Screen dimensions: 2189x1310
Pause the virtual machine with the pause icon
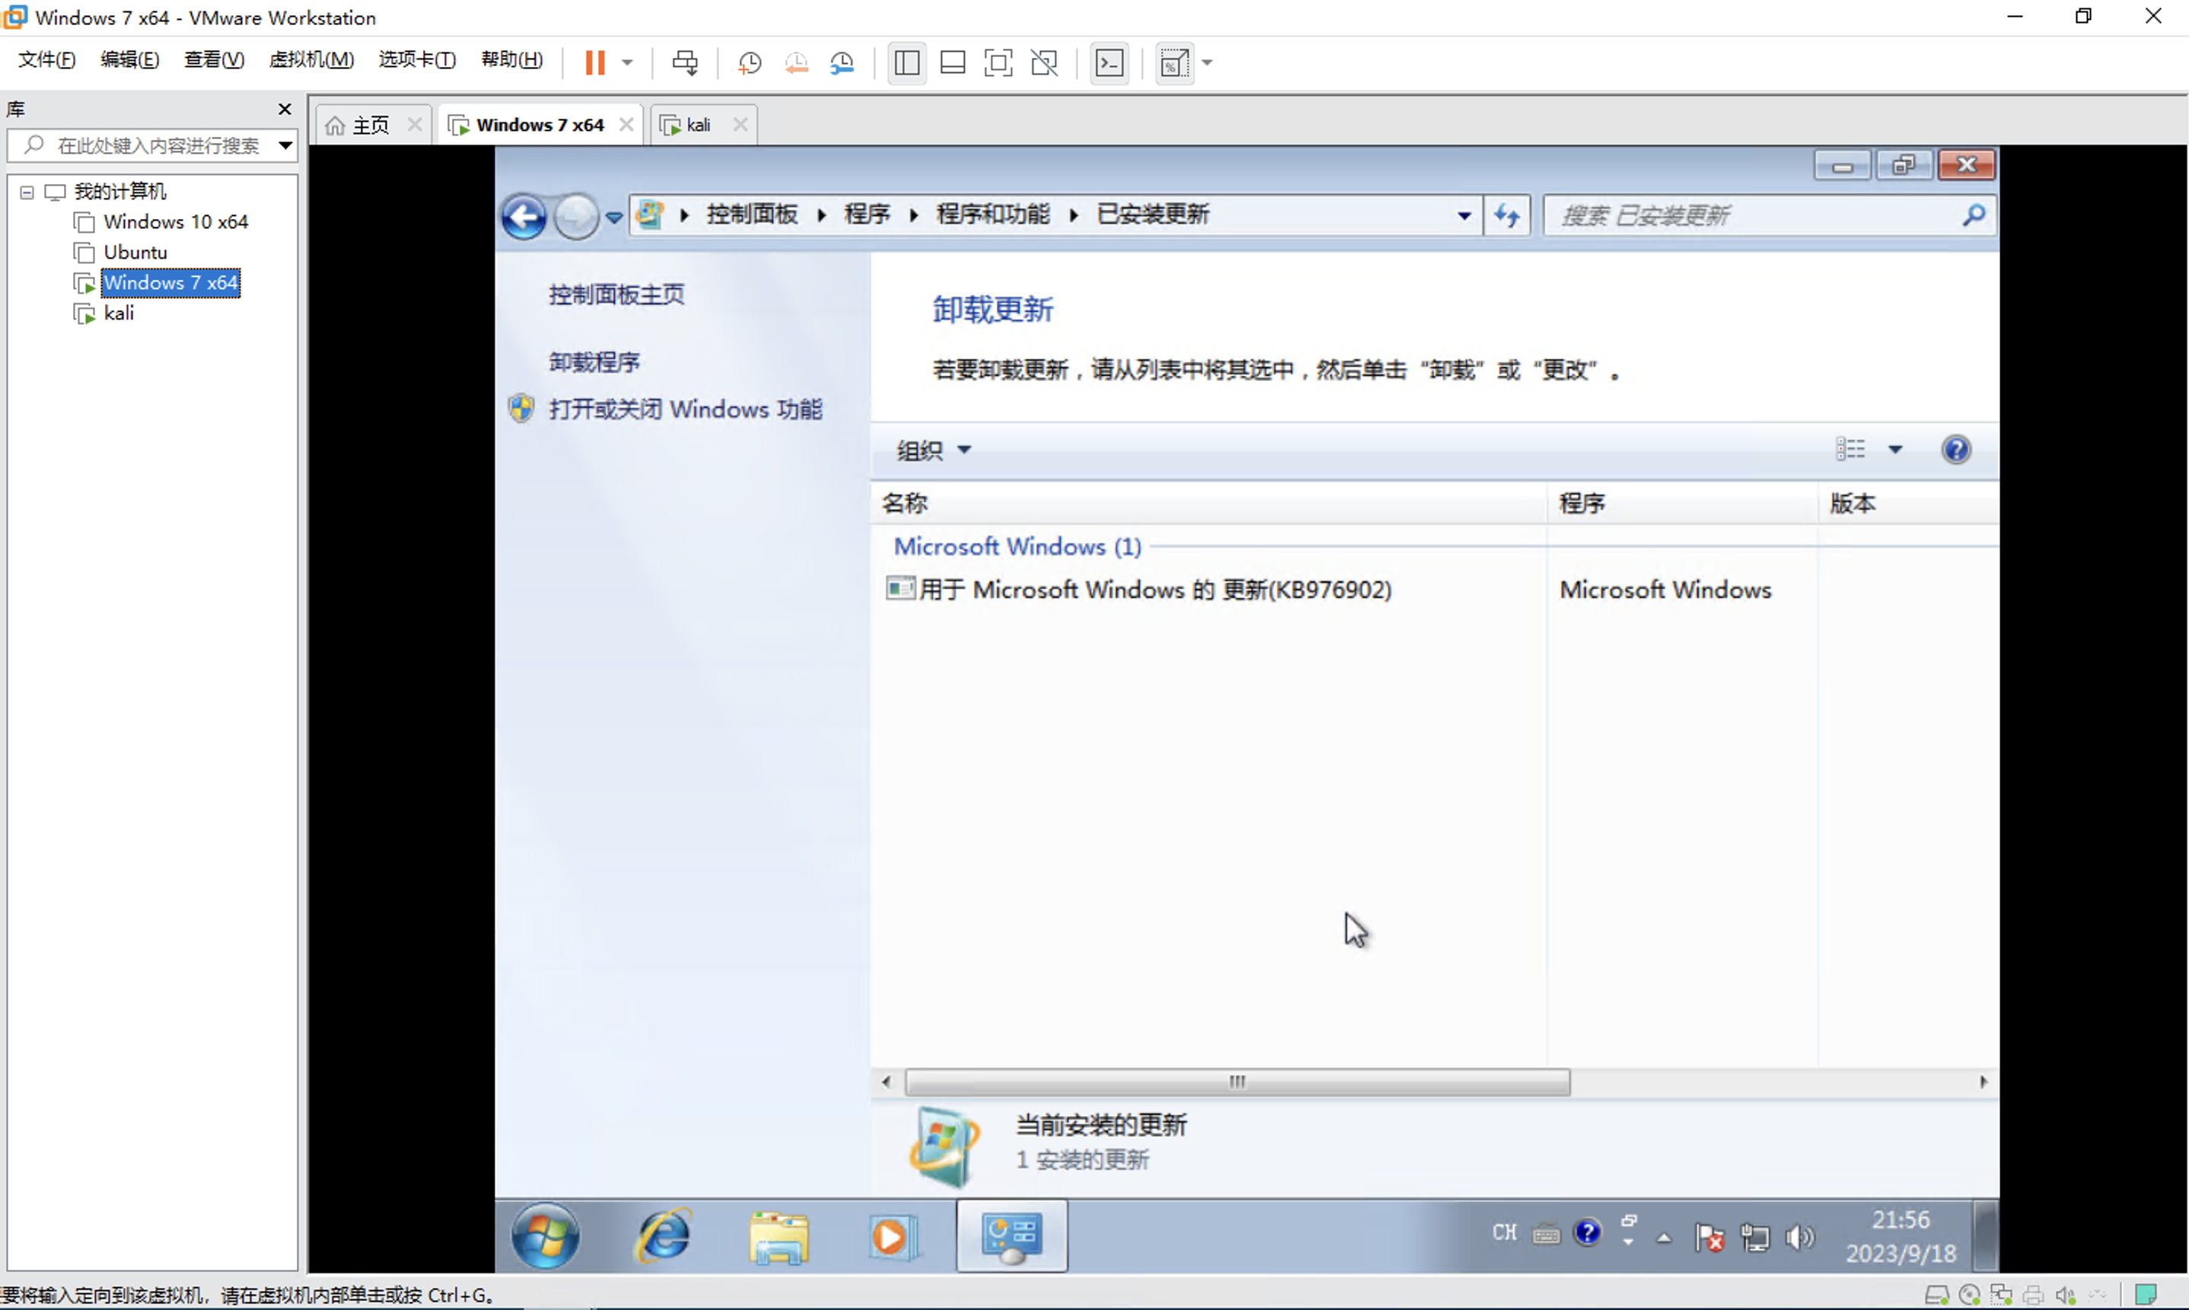(594, 62)
